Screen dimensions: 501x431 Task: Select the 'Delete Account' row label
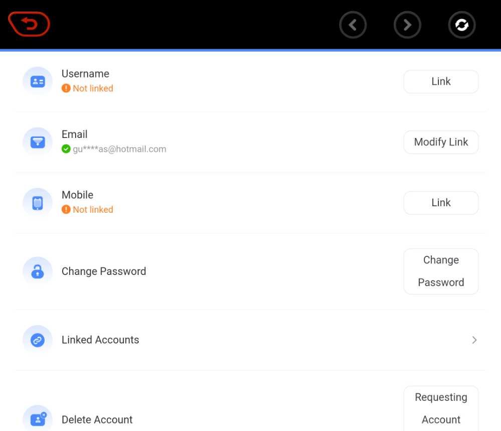click(x=97, y=419)
